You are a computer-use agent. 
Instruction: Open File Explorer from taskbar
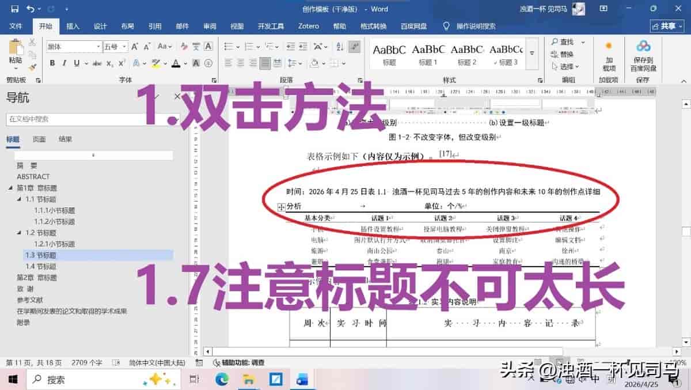click(249, 380)
